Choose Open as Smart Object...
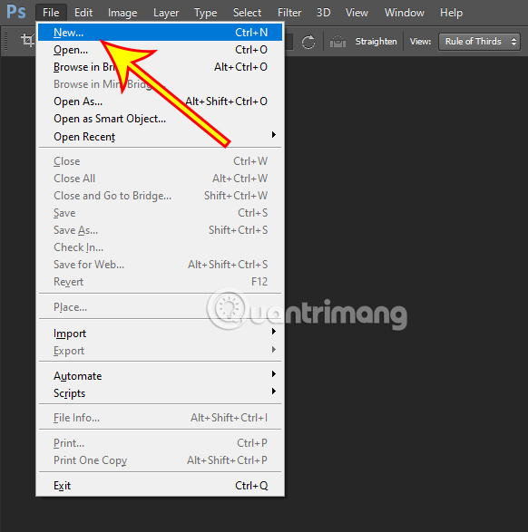The height and width of the screenshot is (532, 528). tap(160, 119)
